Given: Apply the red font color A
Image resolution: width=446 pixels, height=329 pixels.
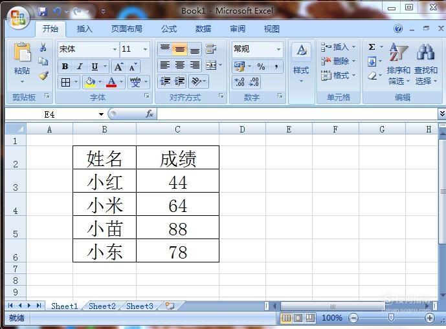Looking at the screenshot, I should pos(111,82).
